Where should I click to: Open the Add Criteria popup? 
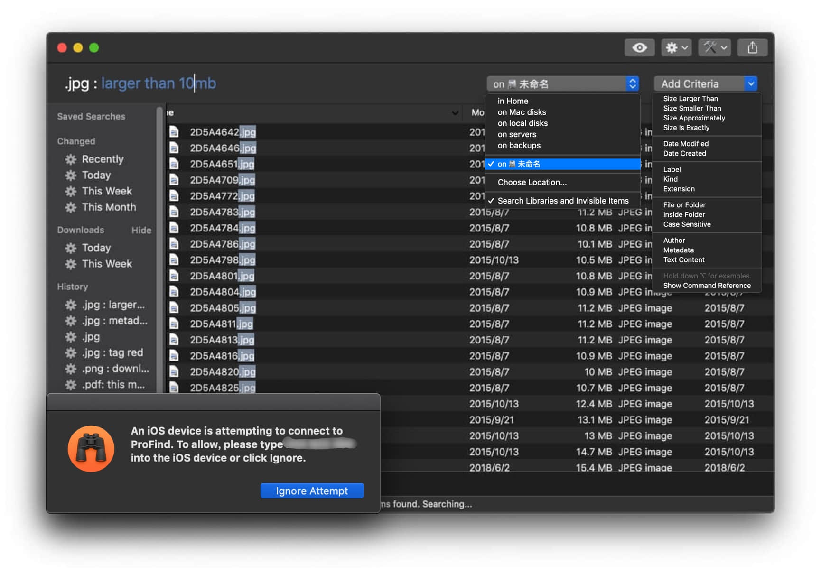[705, 84]
